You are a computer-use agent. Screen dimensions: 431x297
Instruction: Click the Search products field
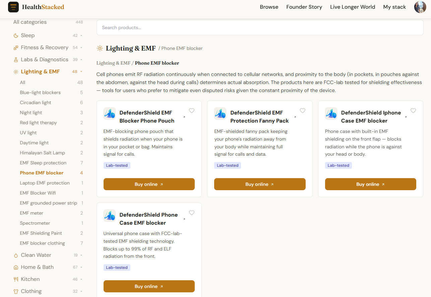pos(260,27)
